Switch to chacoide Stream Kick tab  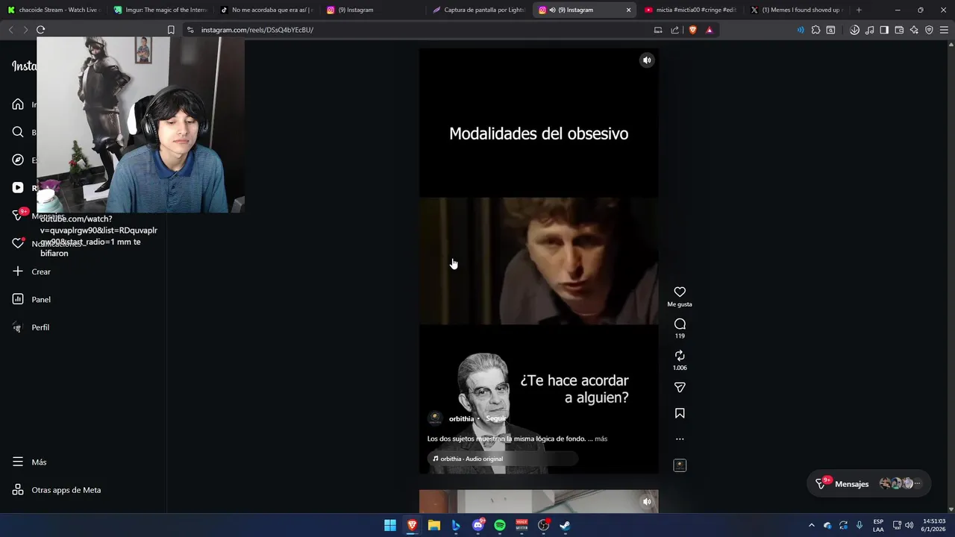(x=53, y=10)
